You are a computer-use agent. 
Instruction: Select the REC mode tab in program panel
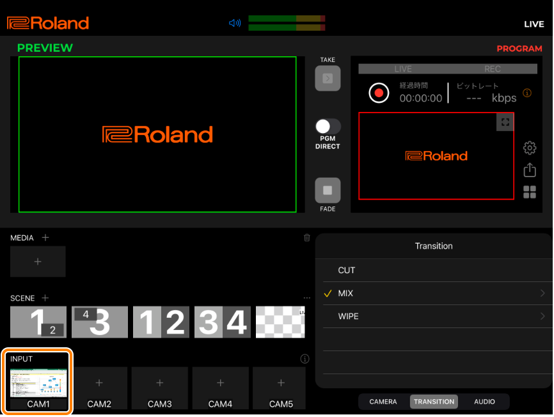493,69
